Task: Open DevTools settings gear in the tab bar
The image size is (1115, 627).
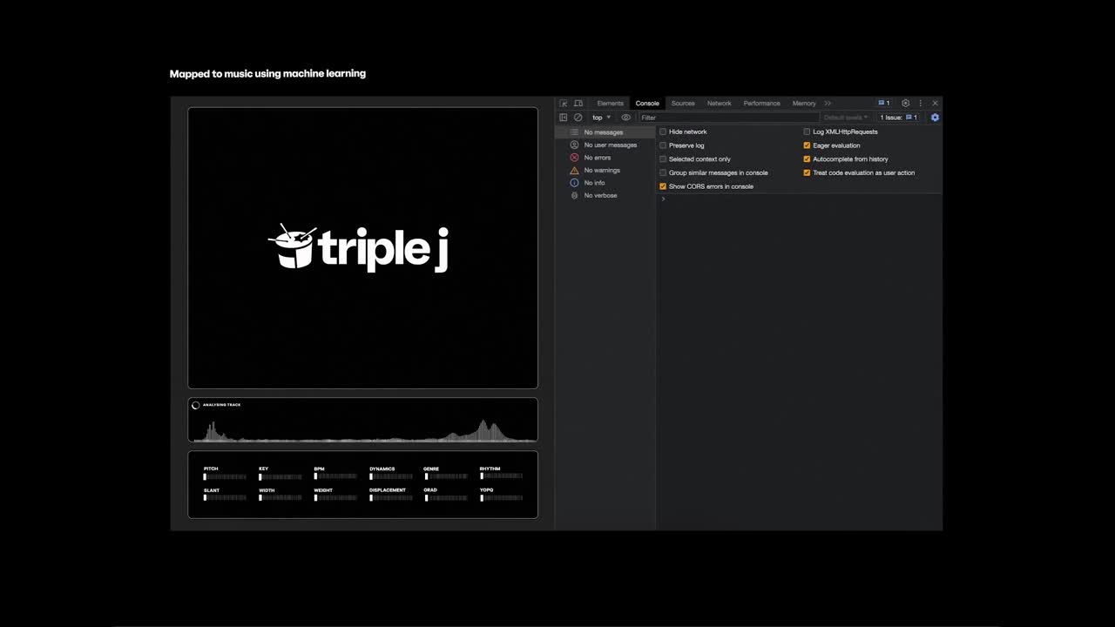Action: (x=905, y=104)
